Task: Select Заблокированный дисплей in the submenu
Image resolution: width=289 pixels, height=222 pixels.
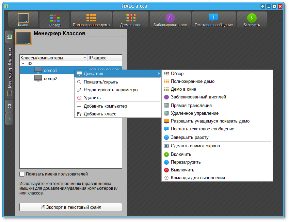Action: [x=217, y=97]
